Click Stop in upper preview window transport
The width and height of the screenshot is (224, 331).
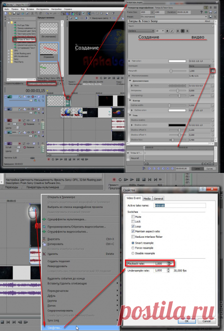118,78
